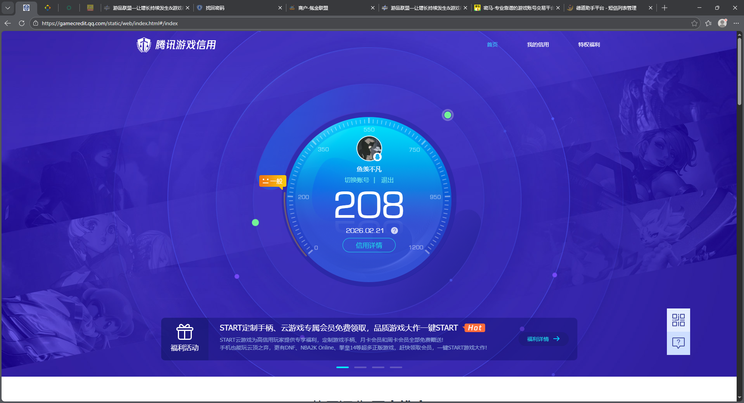Click the highlighted first carousel indicator
Image resolution: width=744 pixels, height=403 pixels.
[x=343, y=367]
